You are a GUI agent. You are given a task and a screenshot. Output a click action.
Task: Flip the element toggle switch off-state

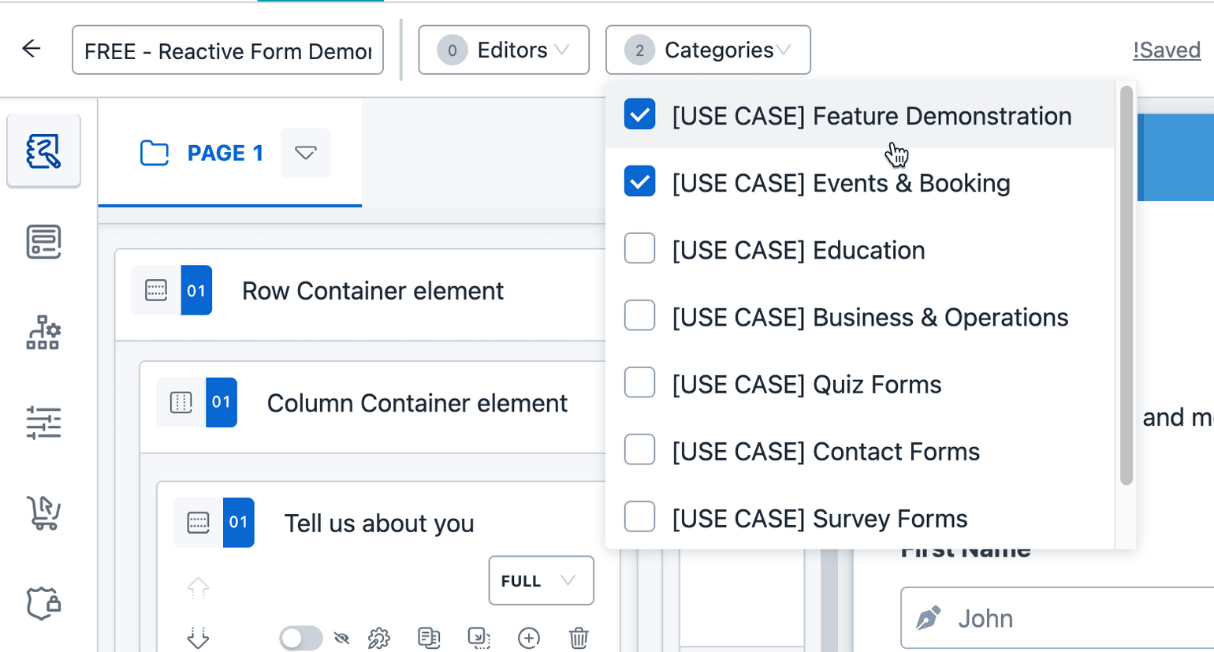coord(301,638)
